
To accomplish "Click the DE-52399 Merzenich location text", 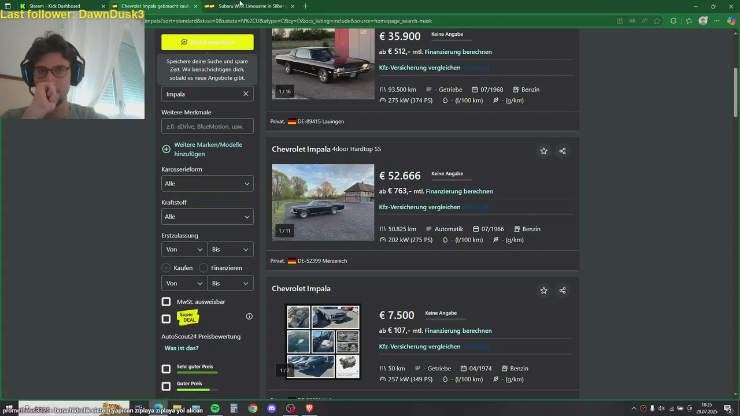I will (x=322, y=261).
